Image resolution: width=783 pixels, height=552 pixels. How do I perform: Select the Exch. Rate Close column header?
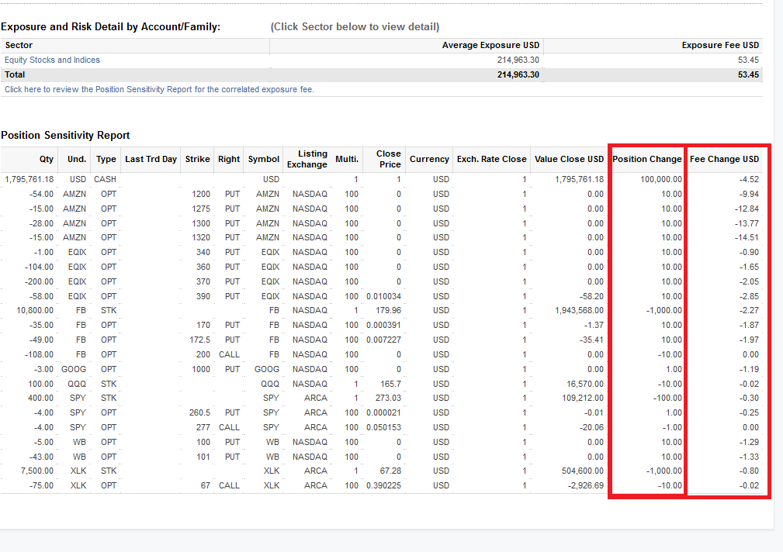coord(491,159)
